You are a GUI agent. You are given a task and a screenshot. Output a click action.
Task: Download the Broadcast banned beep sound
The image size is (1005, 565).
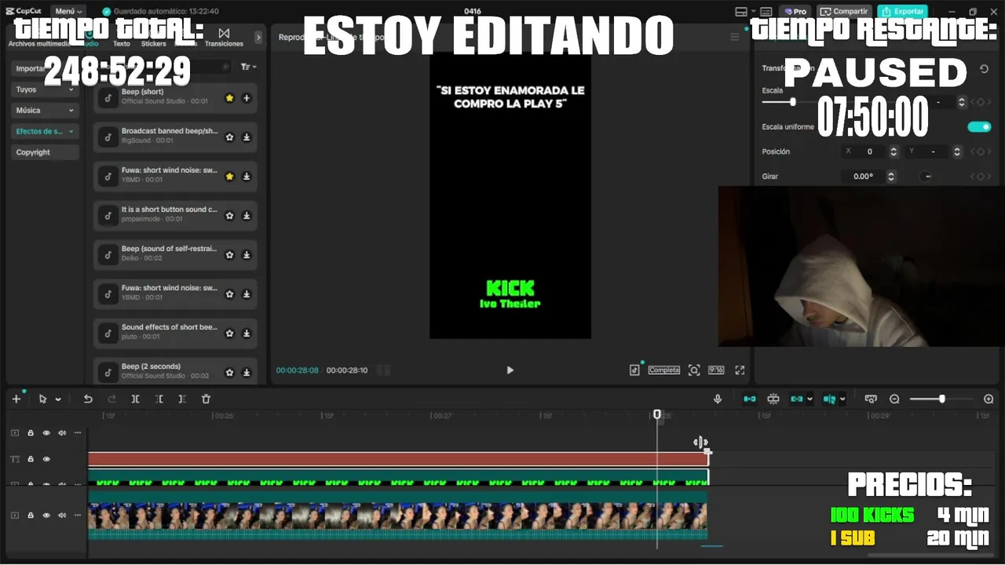[247, 137]
